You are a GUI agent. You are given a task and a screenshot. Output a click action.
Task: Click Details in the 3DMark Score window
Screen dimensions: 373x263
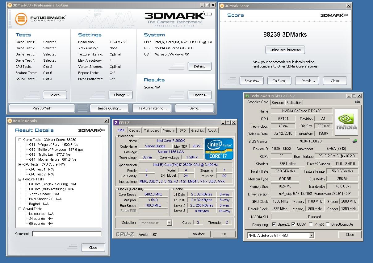pos(307,81)
